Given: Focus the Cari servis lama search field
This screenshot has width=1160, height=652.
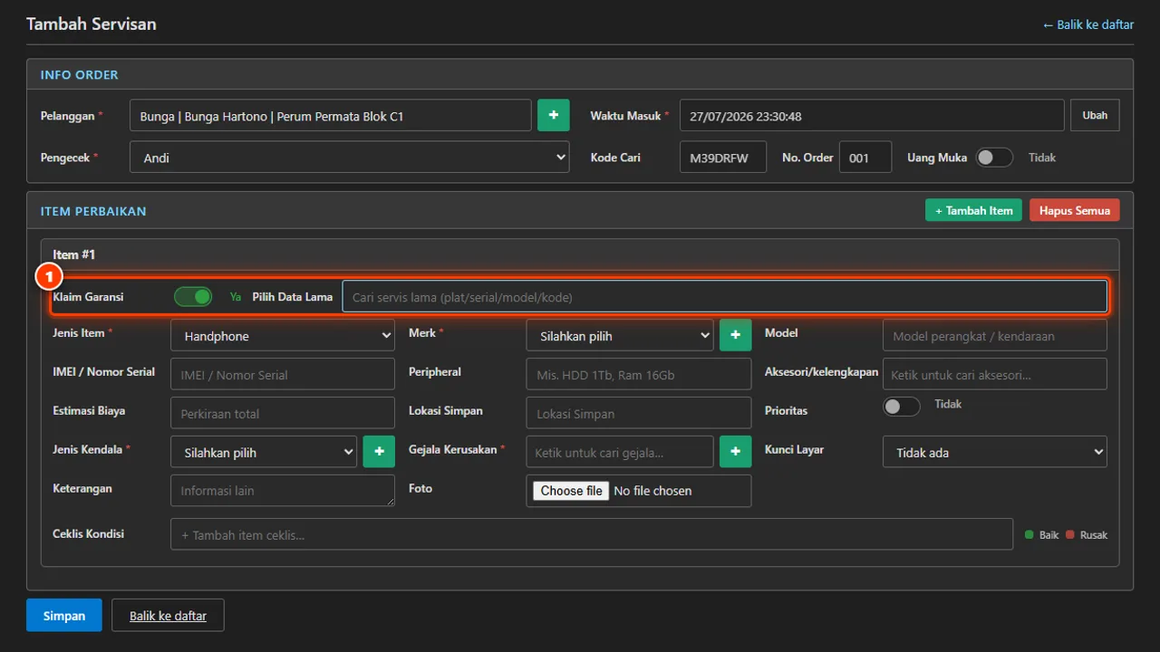Looking at the screenshot, I should pos(724,296).
